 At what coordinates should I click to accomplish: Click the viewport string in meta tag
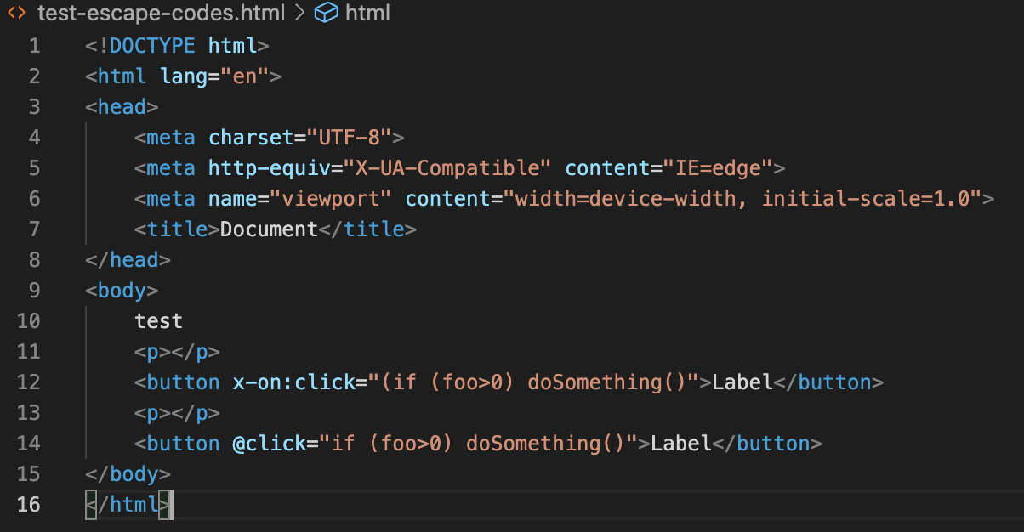tap(337, 199)
